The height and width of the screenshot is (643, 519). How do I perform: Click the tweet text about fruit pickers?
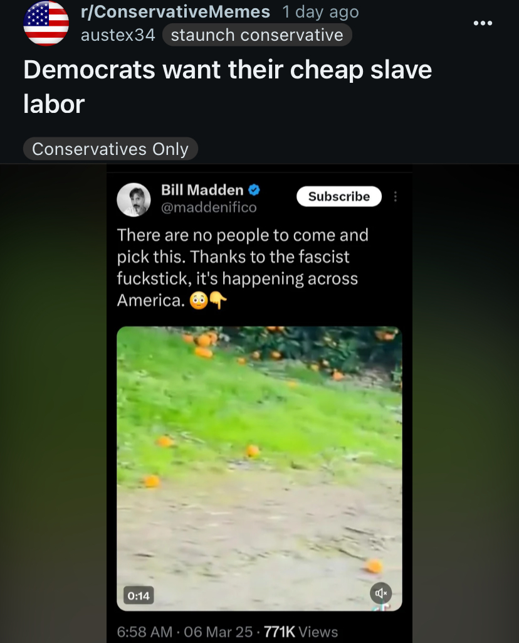[243, 268]
